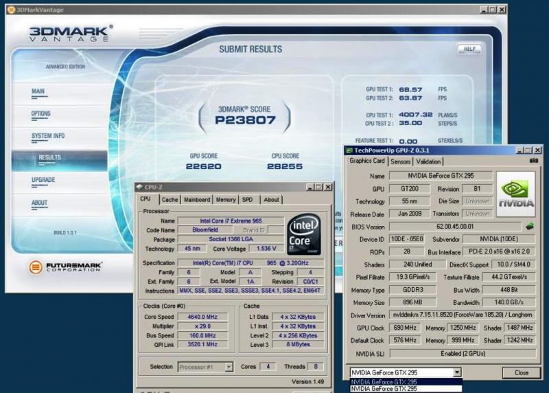
Task: Open the Graphics Card tab in GPU-Z
Action: pyautogui.click(x=367, y=161)
